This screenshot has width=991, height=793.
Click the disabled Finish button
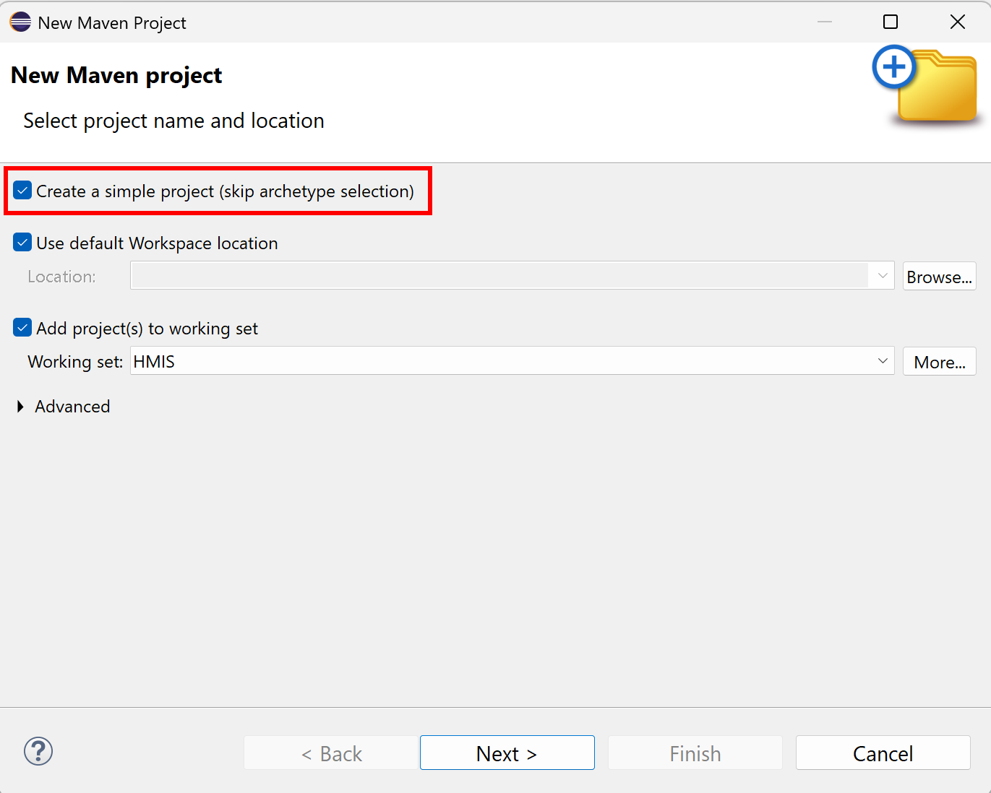[695, 753]
